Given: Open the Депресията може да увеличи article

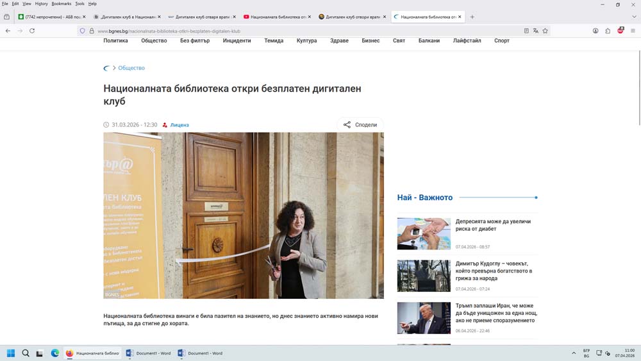Looking at the screenshot, I should coord(493,225).
